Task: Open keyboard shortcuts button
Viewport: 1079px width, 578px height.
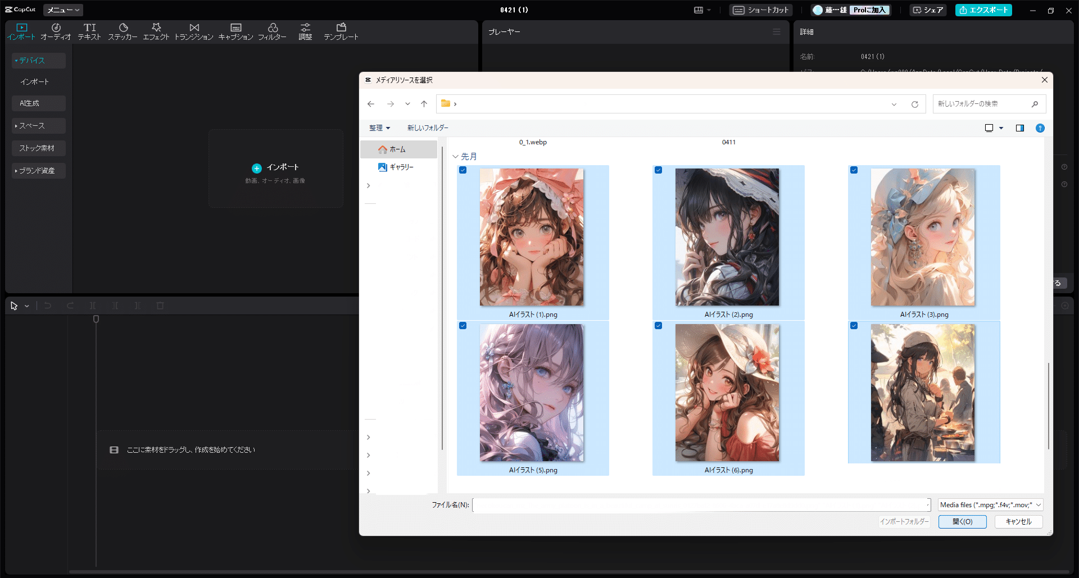Action: click(x=761, y=10)
